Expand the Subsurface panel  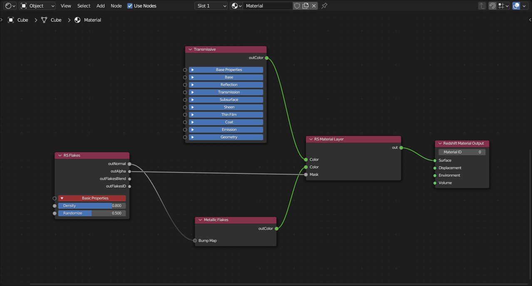(x=226, y=100)
